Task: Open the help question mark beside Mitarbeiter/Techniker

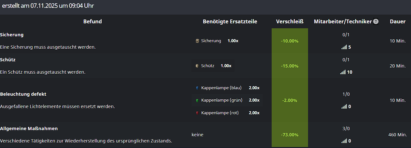Action: pos(376,22)
